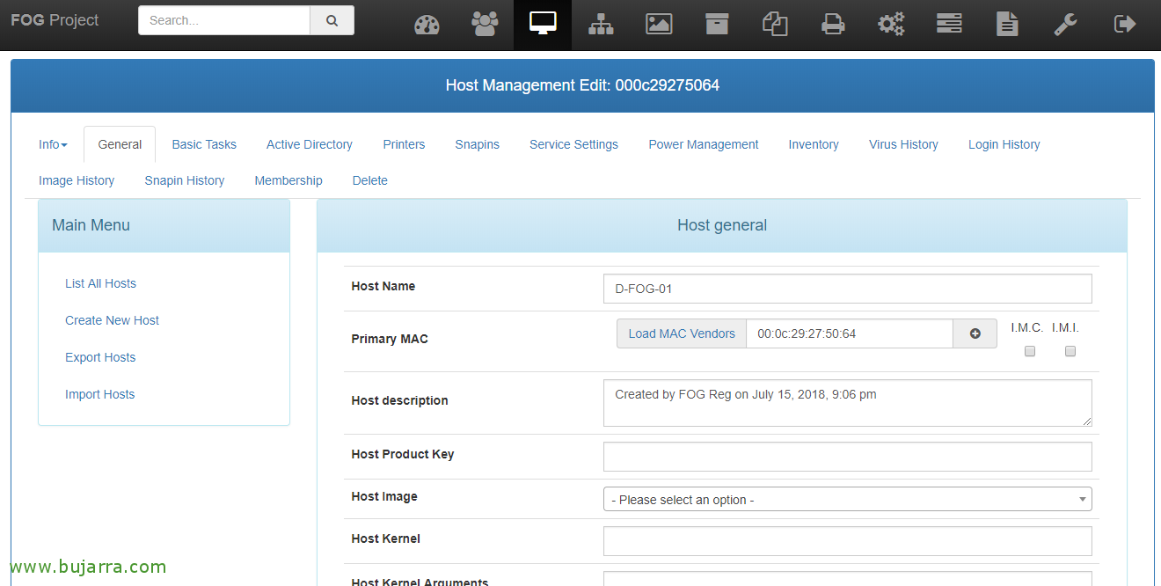Open the Virus History tab
Screen dimensions: 1161x586
903,144
